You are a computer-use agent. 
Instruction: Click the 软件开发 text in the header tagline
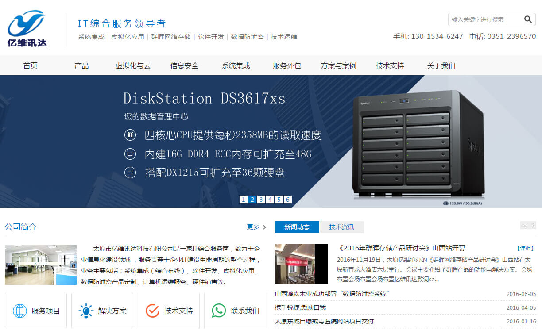pyautogui.click(x=211, y=37)
